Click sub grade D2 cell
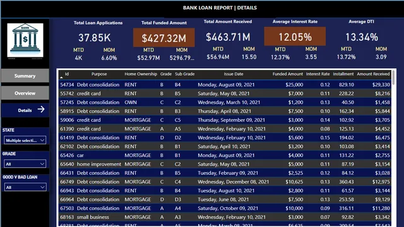 178,137
